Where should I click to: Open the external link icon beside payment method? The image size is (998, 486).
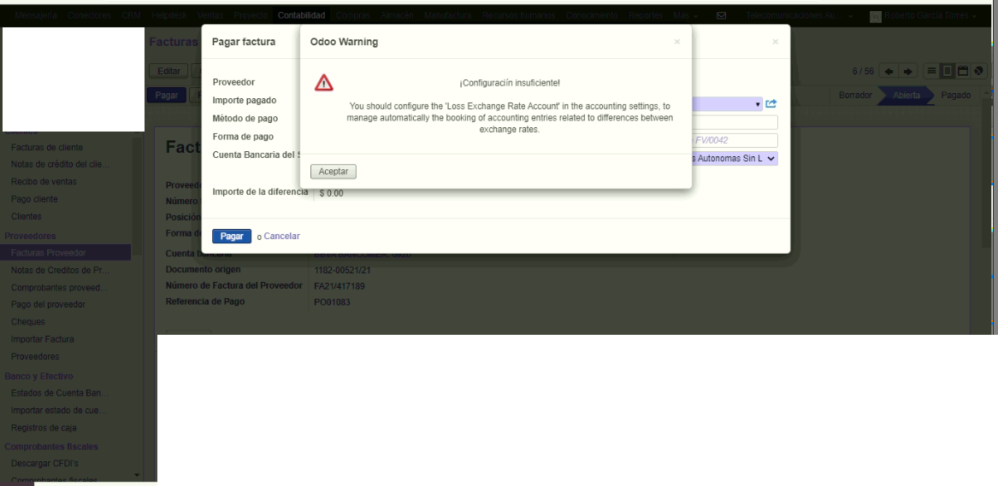[771, 103]
